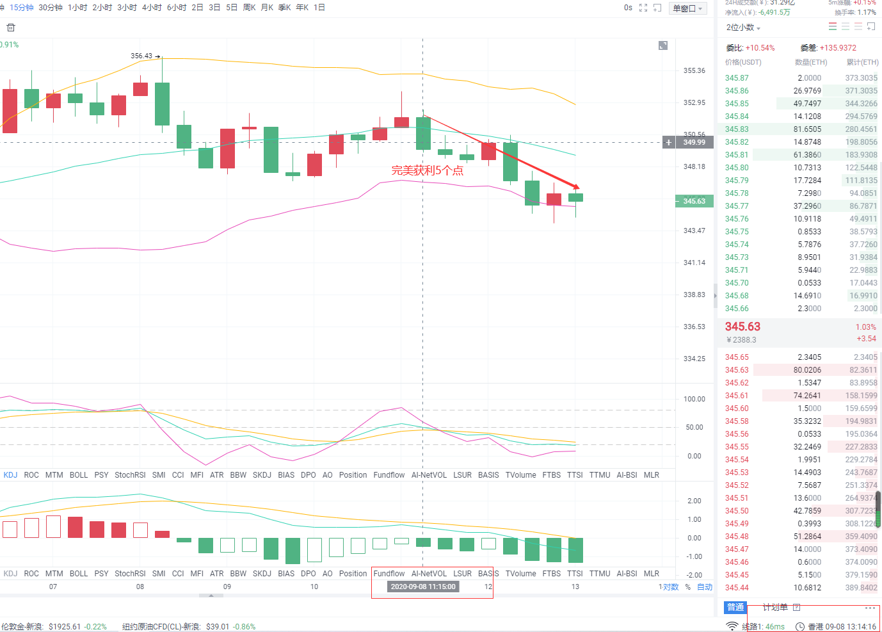The image size is (882, 632).
Task: Click add-window icon beside fullscreen icon
Action: tap(657, 8)
